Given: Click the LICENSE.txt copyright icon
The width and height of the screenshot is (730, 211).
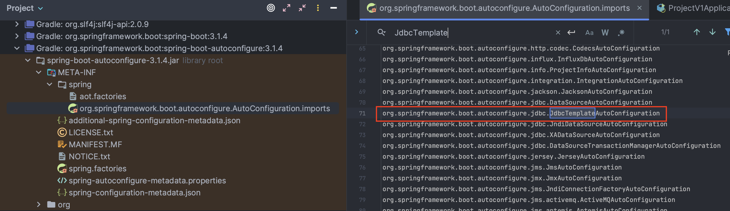Looking at the screenshot, I should (62, 133).
